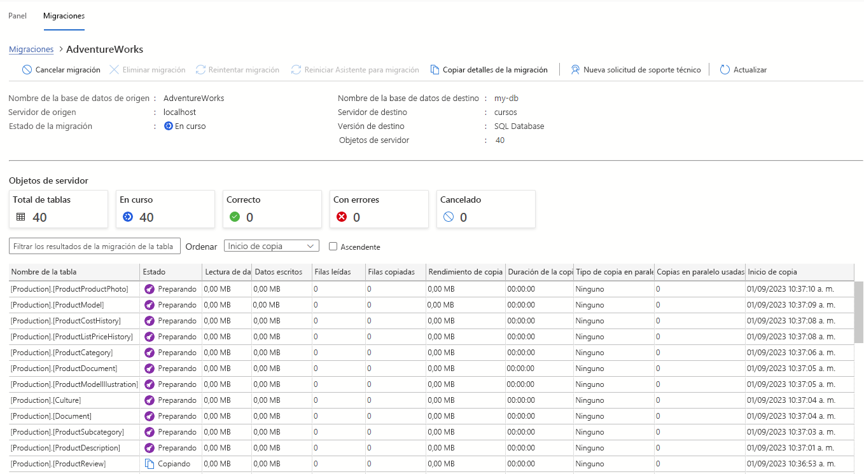Select the [Production].[ProductDescription] table name
The height and width of the screenshot is (474, 864).
click(66, 448)
